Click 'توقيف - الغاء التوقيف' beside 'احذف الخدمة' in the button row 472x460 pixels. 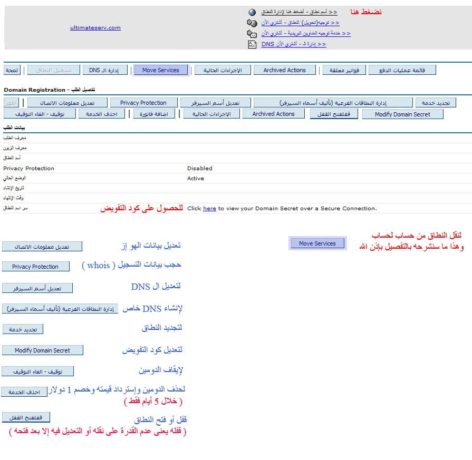click(40, 114)
